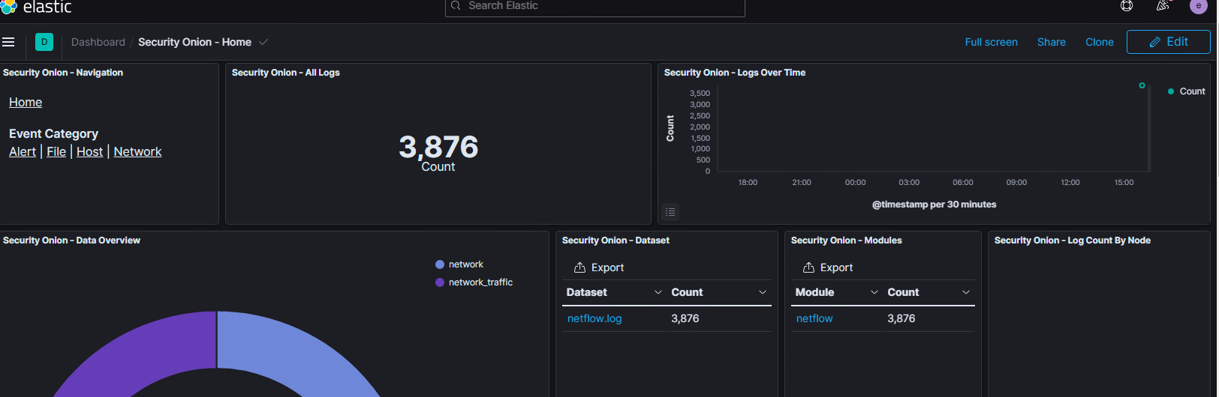Click the Security Onion - All Logs title
This screenshot has width=1219, height=397.
click(286, 73)
